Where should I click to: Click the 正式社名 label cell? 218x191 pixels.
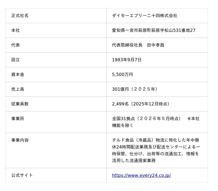tap(20, 16)
